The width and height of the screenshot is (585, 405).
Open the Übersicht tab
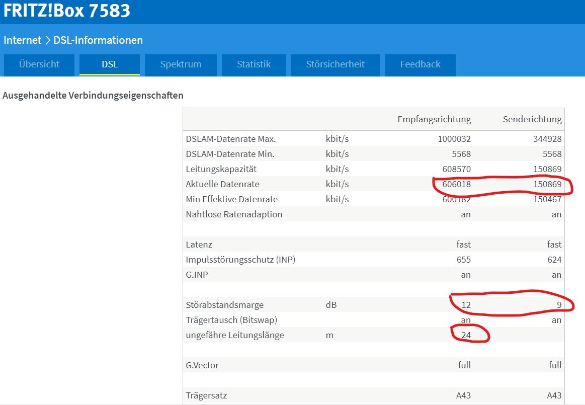39,64
